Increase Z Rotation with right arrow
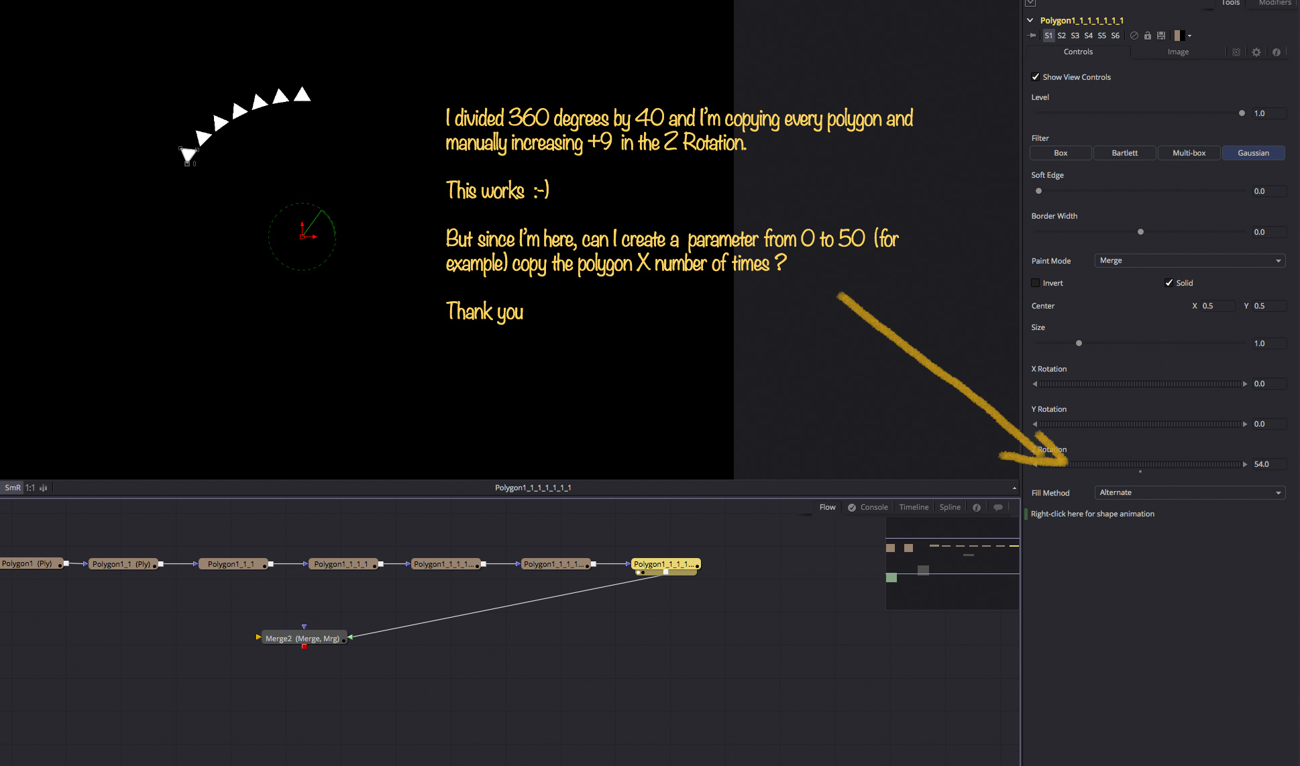The image size is (1300, 766). (x=1245, y=464)
